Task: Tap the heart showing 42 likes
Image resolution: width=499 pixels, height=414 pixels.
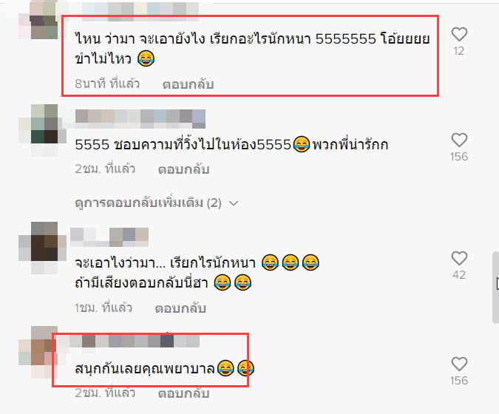Action: [459, 258]
